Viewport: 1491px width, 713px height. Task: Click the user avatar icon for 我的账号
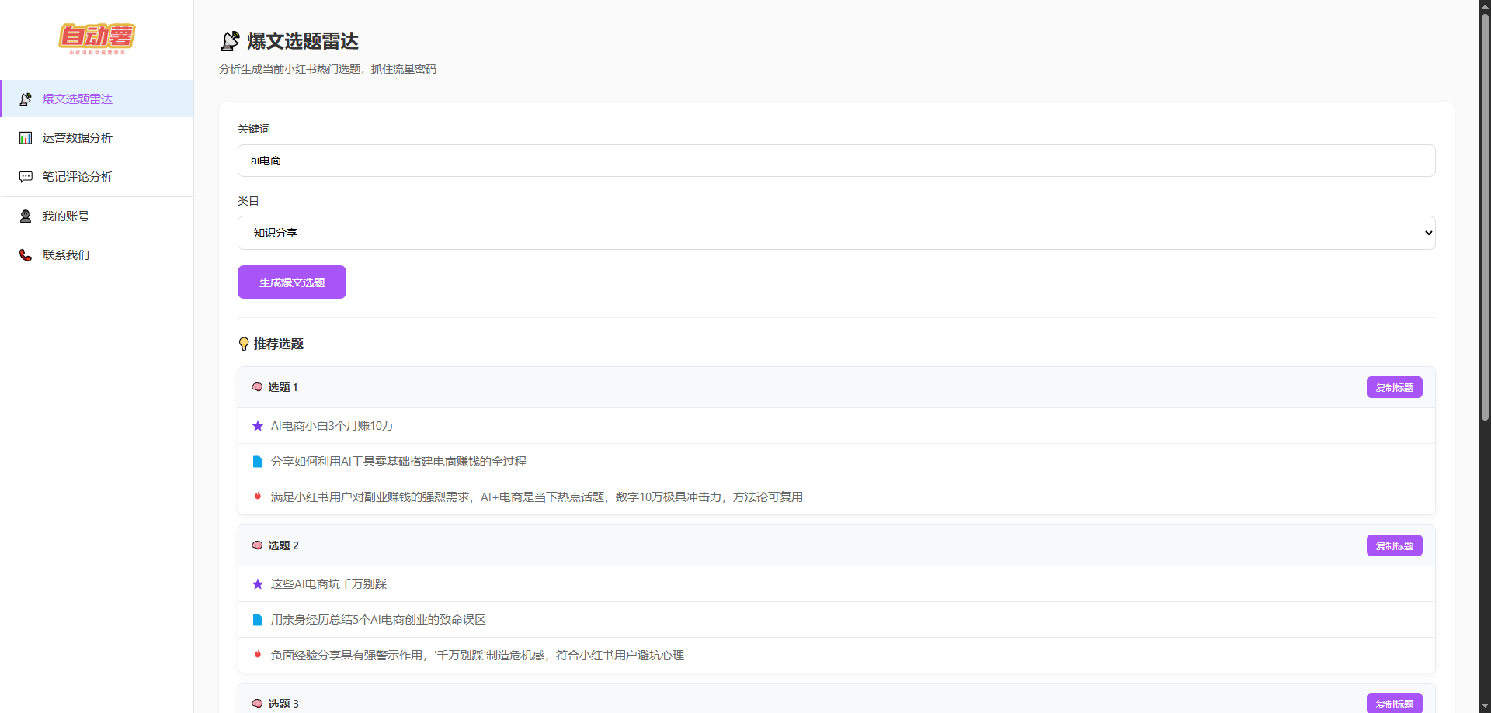26,216
